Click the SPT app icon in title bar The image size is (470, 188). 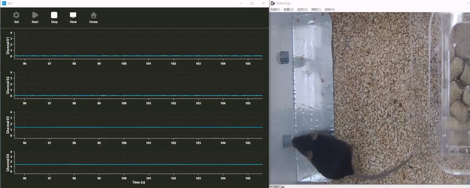4,3
